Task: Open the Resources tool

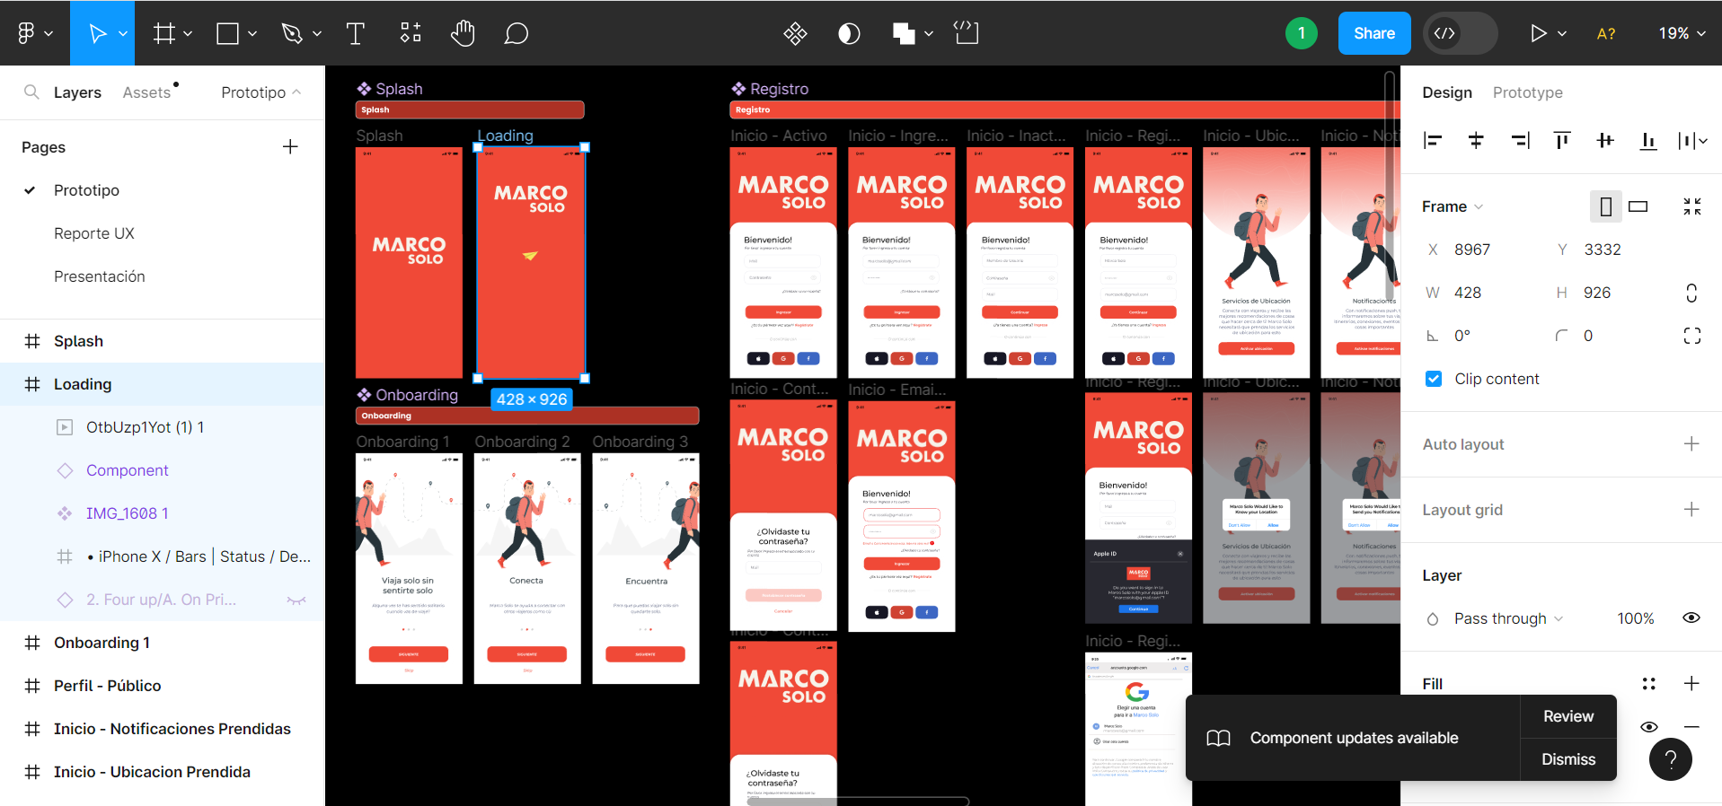Action: [410, 33]
